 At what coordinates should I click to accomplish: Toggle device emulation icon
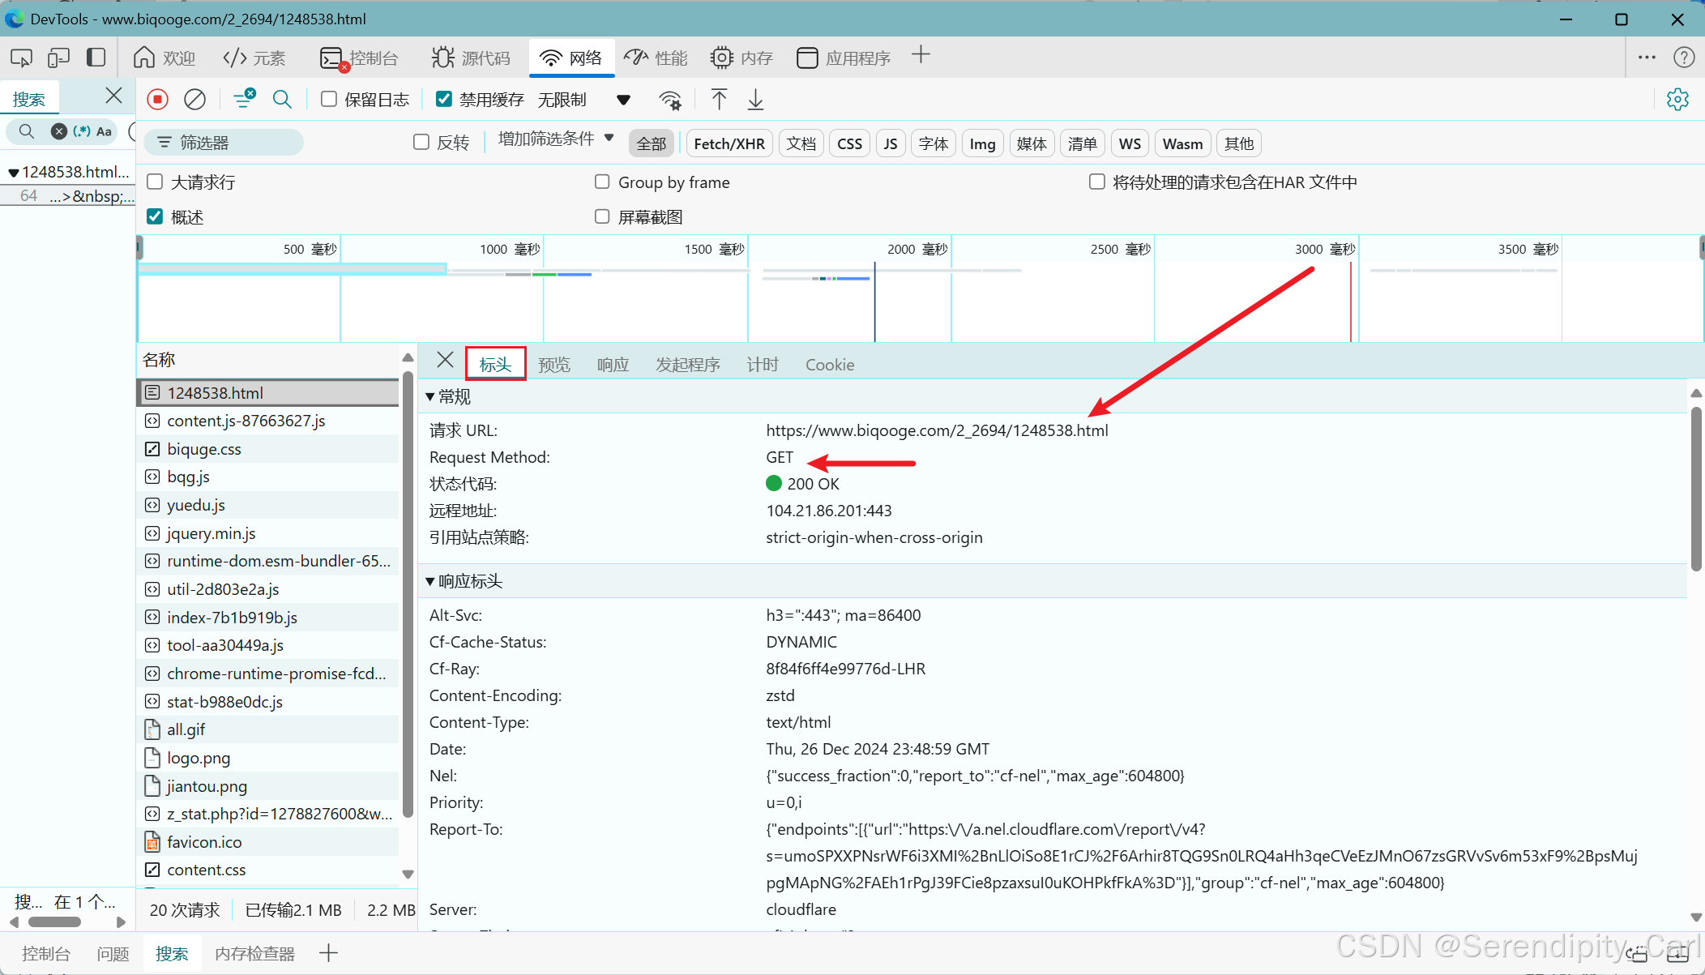[x=58, y=58]
